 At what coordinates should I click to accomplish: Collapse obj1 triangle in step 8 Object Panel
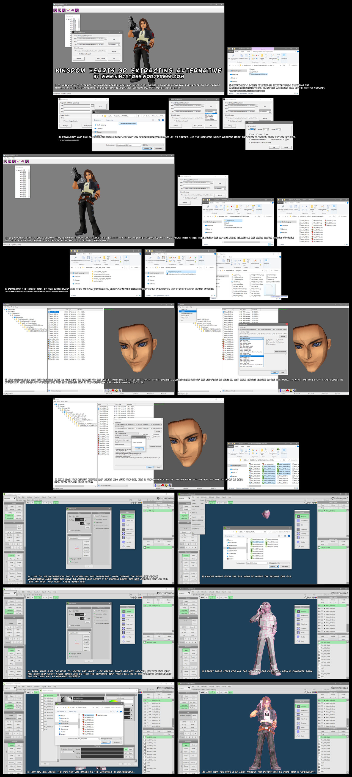click(x=150, y=511)
